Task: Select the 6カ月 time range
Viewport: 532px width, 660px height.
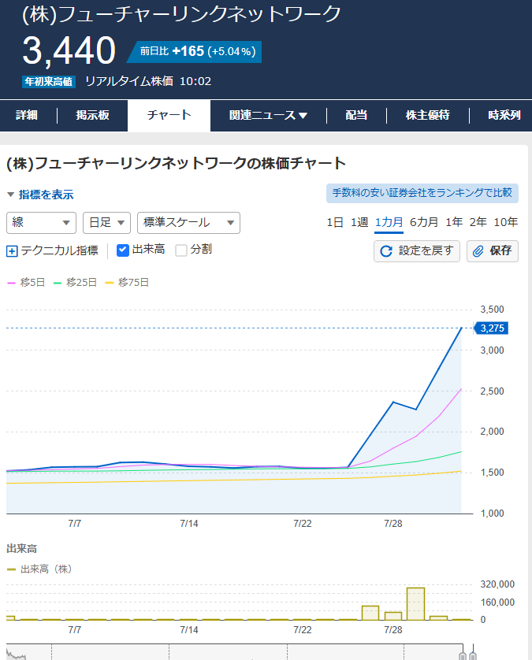Action: point(424,222)
